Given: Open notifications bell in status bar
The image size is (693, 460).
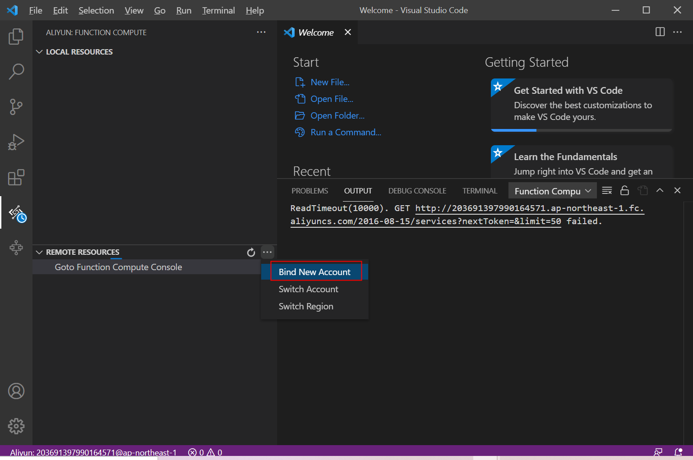Looking at the screenshot, I should pyautogui.click(x=678, y=452).
